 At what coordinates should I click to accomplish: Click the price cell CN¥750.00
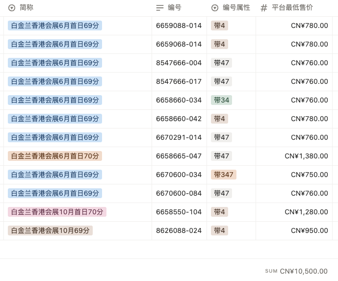pyautogui.click(x=309, y=175)
